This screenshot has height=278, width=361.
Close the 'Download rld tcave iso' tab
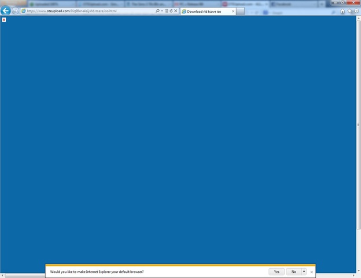[232, 11]
